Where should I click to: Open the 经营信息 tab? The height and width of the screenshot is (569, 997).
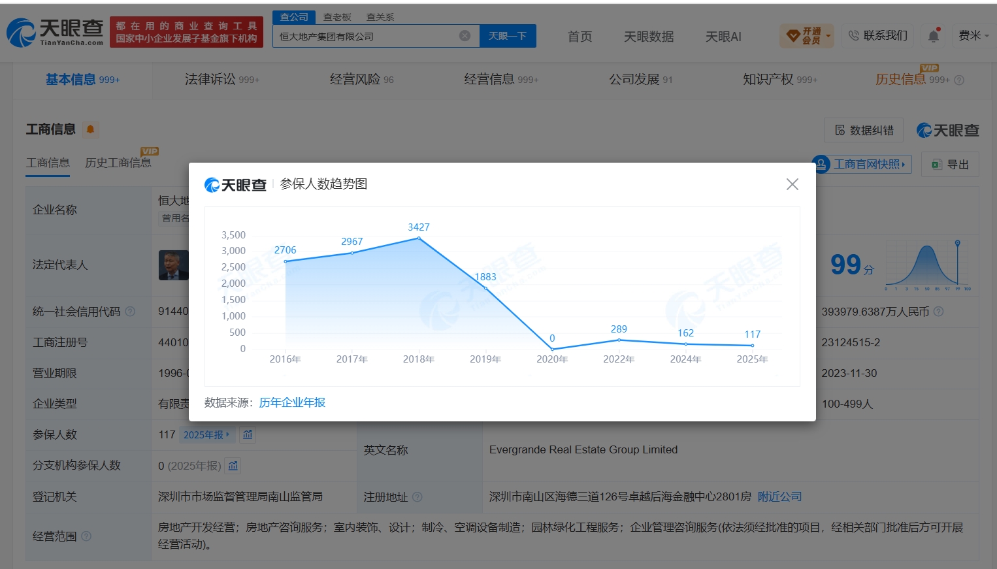coord(501,80)
